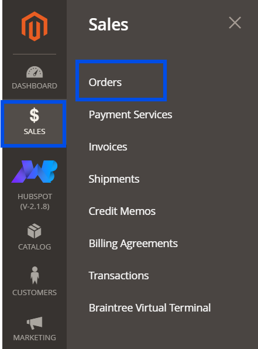
Task: Open Orders in the Sales menu
Action: (105, 83)
